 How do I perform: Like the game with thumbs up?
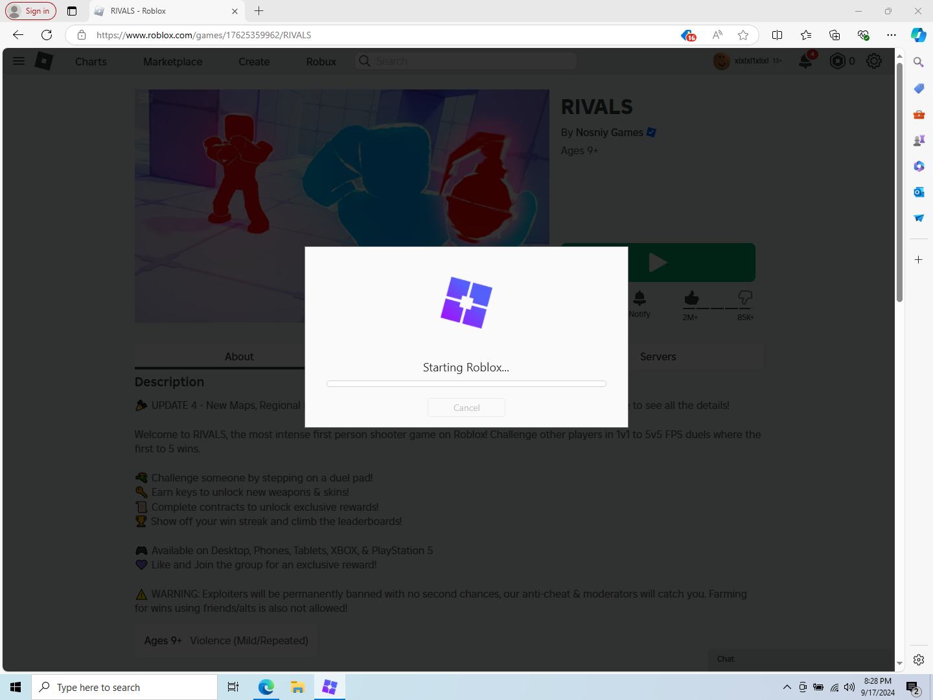691,298
